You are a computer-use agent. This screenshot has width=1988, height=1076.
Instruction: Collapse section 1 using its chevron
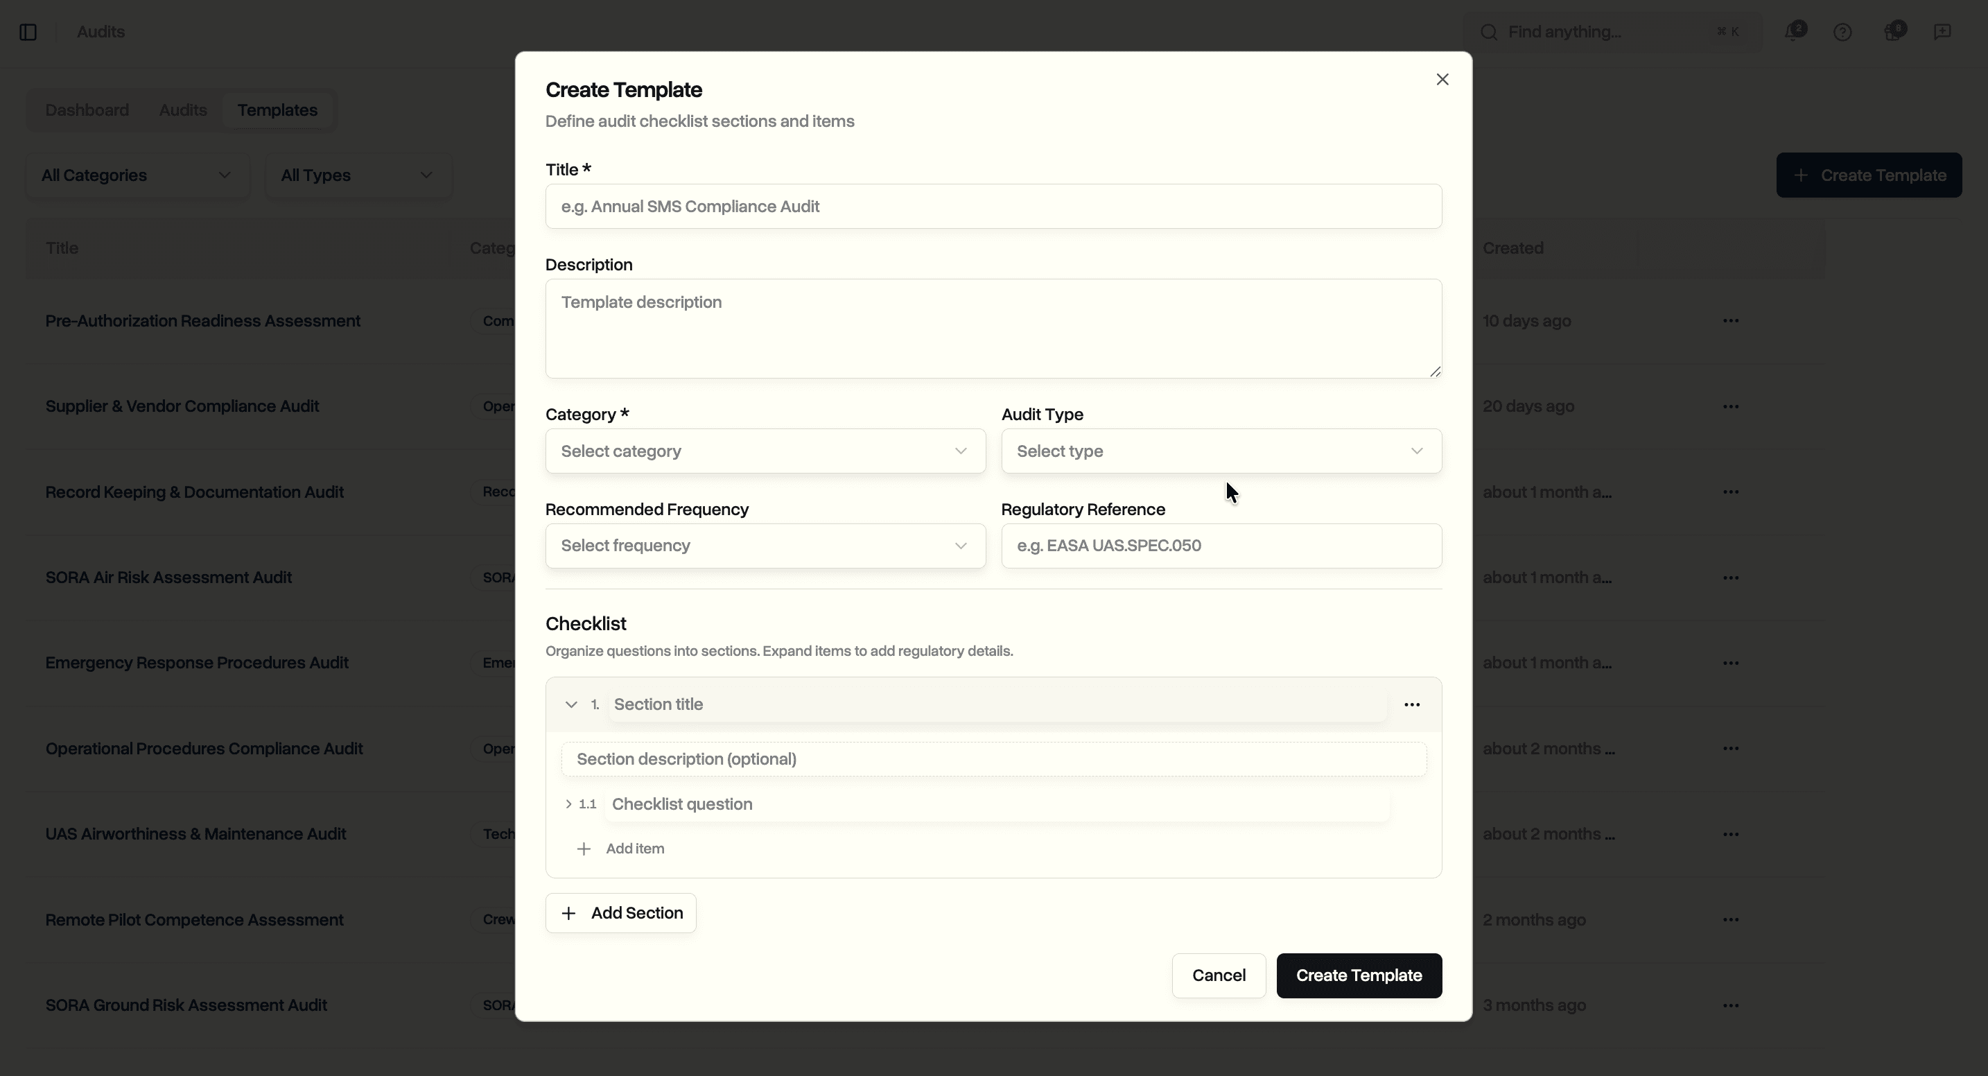(x=570, y=704)
